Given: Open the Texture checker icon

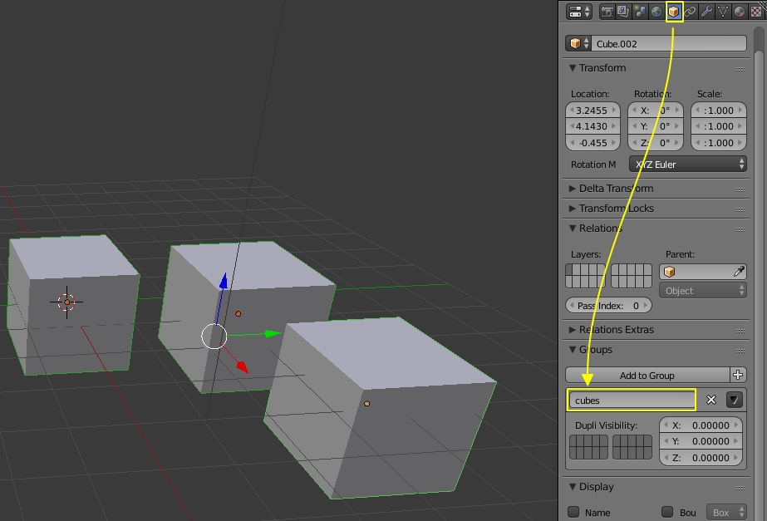Looking at the screenshot, I should 755,11.
